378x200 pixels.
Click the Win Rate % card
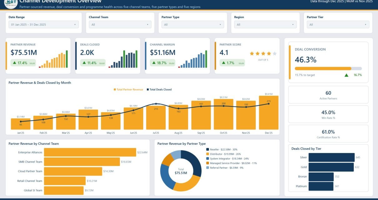point(328,114)
